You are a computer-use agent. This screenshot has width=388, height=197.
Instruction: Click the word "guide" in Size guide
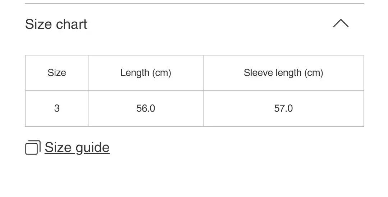[x=92, y=148]
